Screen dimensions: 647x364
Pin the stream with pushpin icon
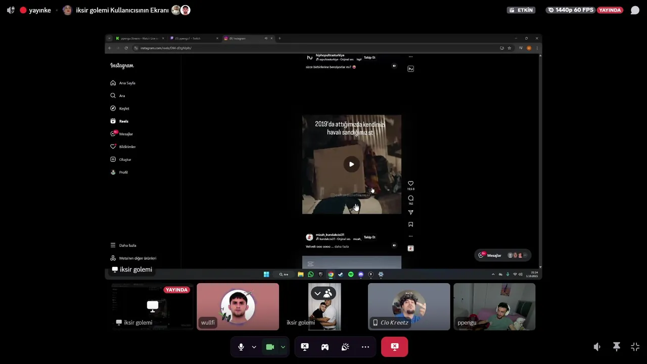(x=617, y=347)
